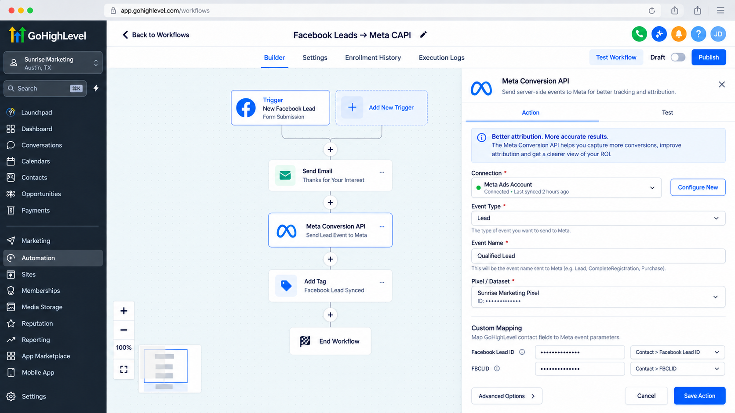Add step below the trigger
The height and width of the screenshot is (413, 735).
coord(330,150)
